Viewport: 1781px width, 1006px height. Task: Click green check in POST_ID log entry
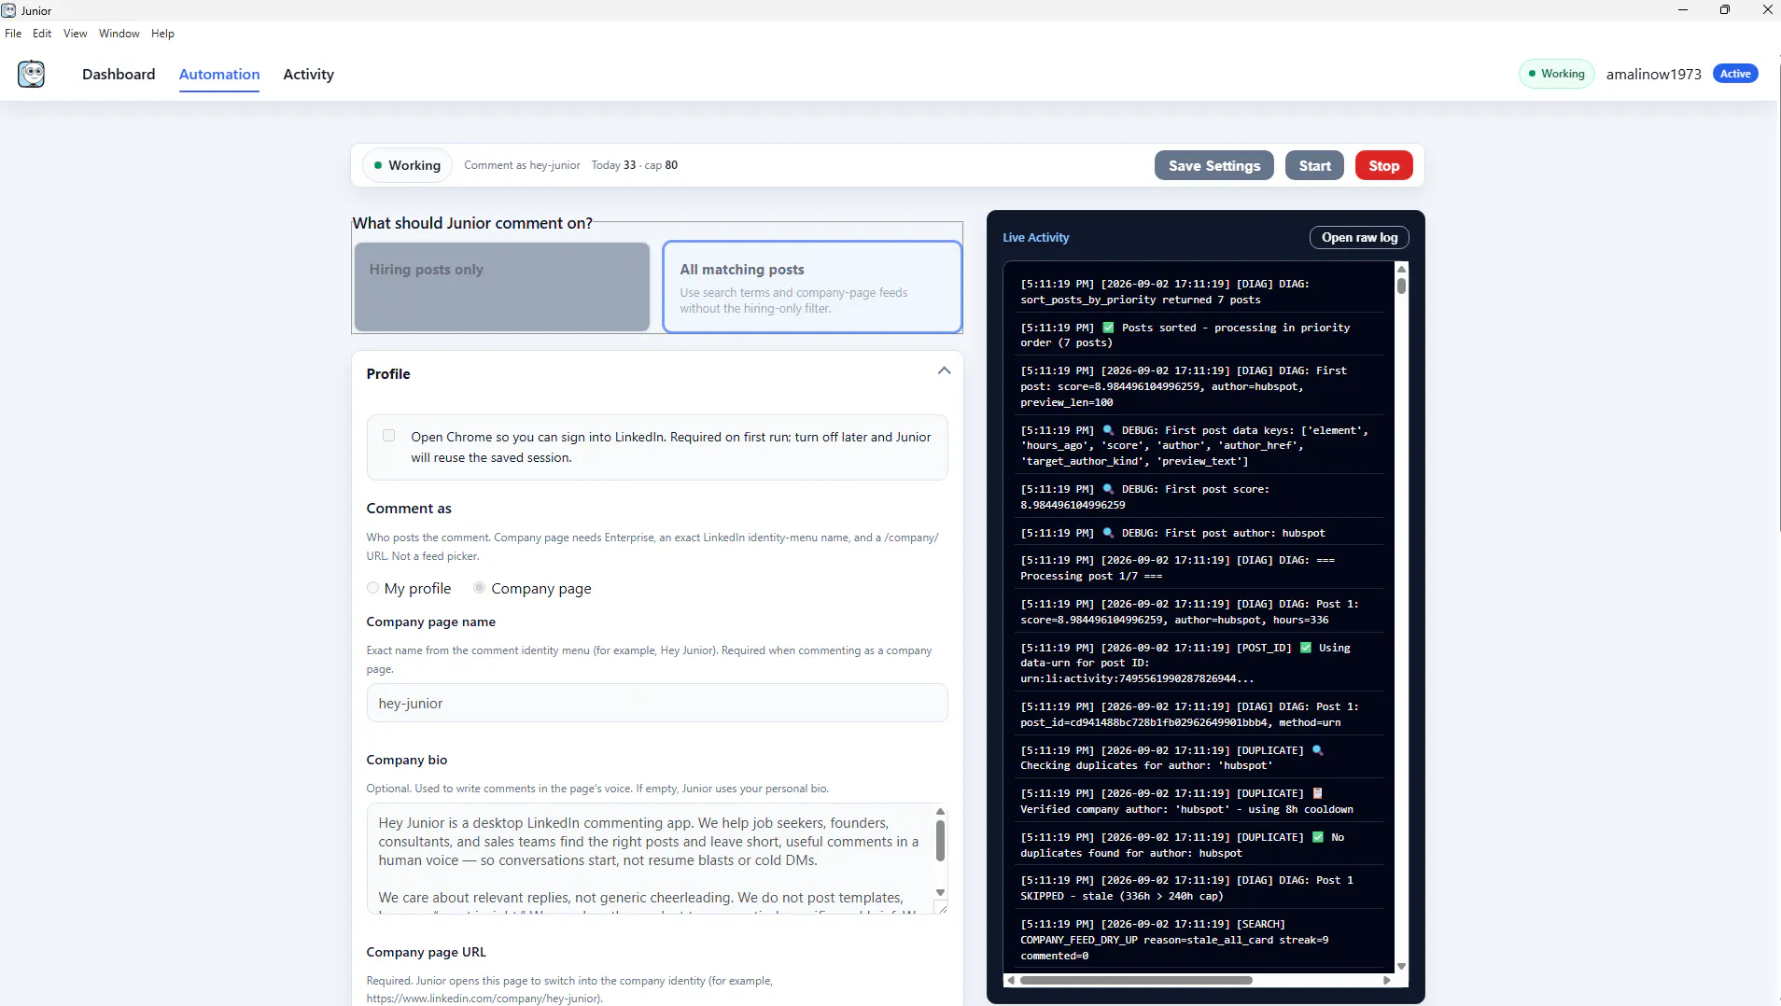1306,648
